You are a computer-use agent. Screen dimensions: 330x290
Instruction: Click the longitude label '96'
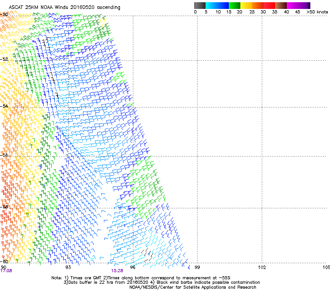pyautogui.click(x=133, y=267)
